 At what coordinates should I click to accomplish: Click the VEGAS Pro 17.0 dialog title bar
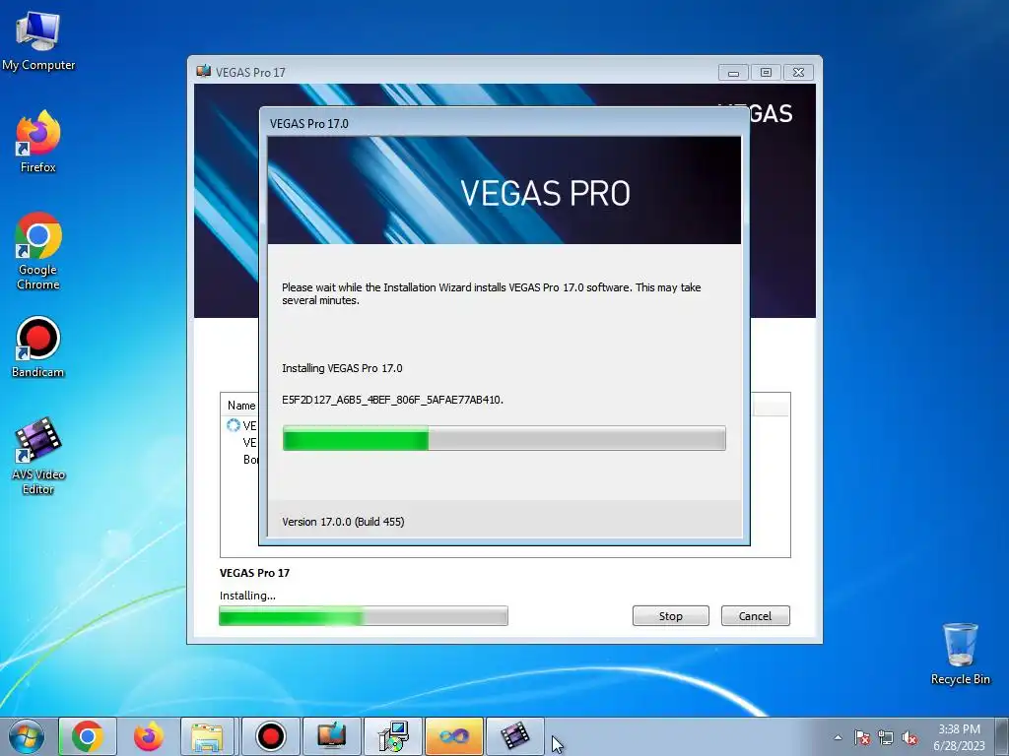[504, 123]
